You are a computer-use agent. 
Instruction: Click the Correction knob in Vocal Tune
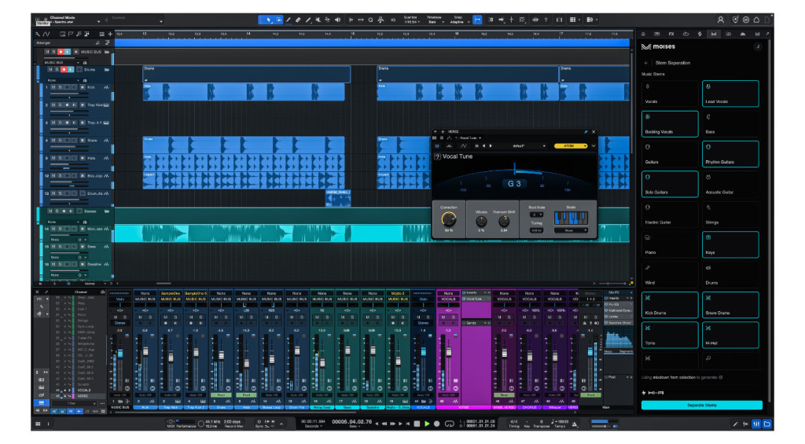click(x=448, y=219)
